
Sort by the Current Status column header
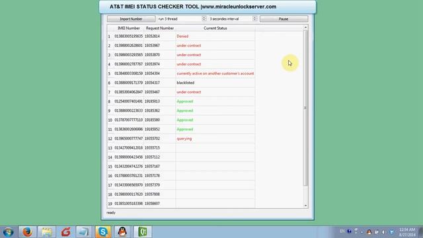coord(215,28)
